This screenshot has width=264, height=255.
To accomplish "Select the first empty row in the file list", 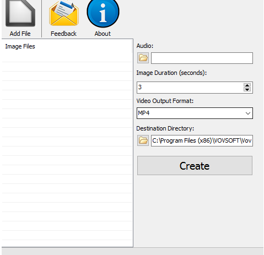I will 67,57.
